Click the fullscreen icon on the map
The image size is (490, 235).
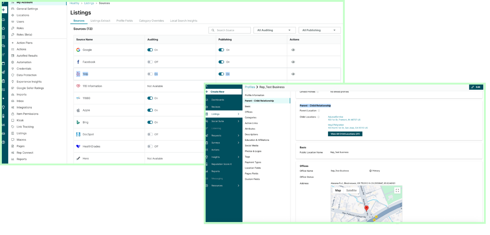[397, 190]
